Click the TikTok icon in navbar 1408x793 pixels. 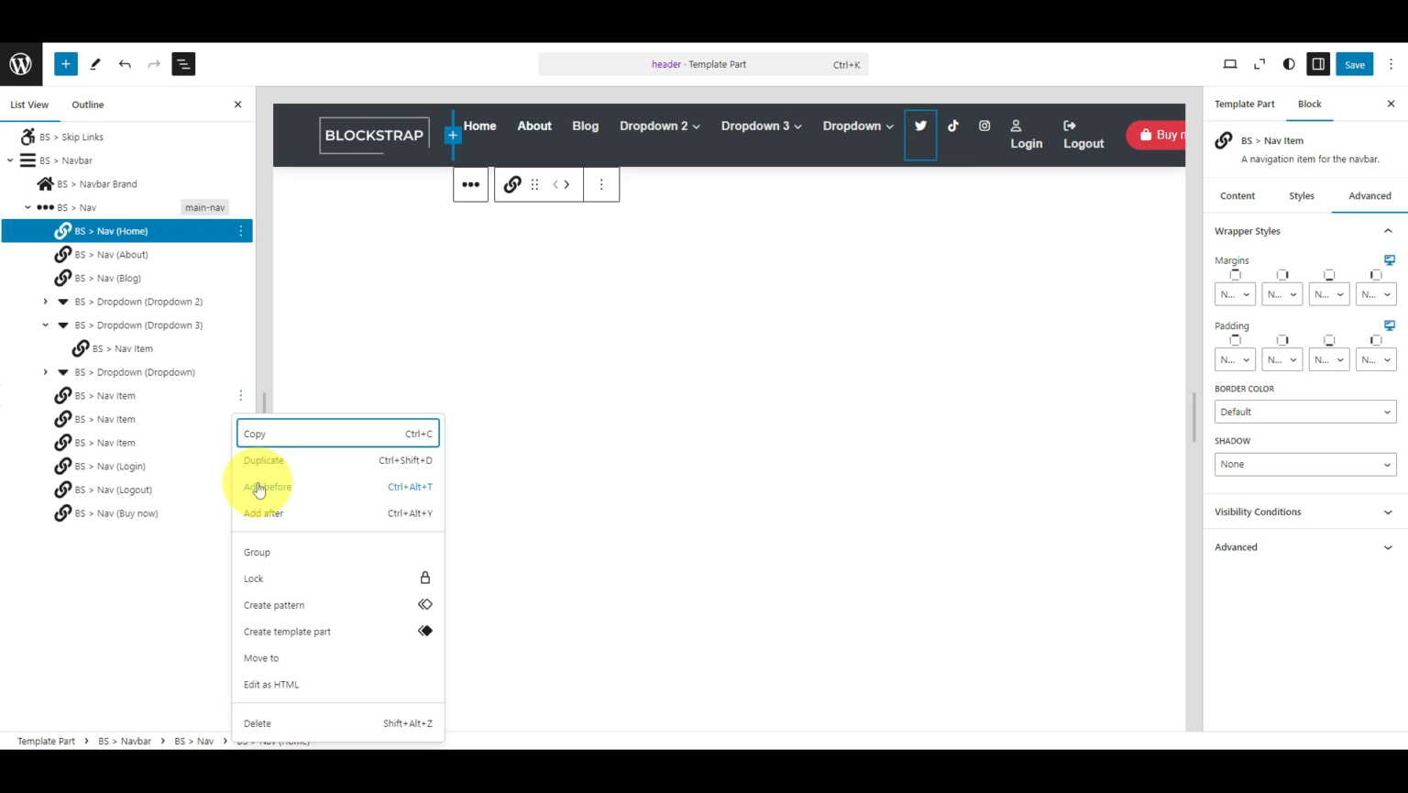[953, 127]
